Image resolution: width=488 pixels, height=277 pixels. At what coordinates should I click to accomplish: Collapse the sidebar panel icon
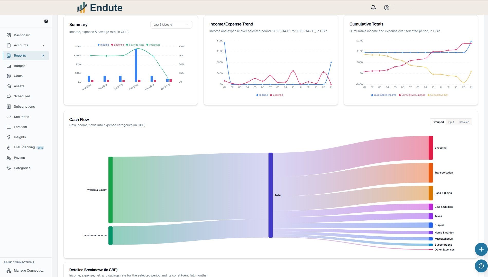click(x=46, y=21)
